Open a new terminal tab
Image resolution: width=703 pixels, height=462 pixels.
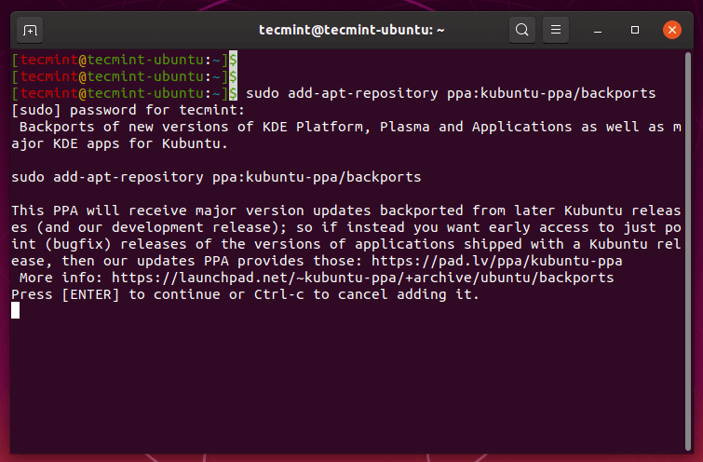(31, 30)
